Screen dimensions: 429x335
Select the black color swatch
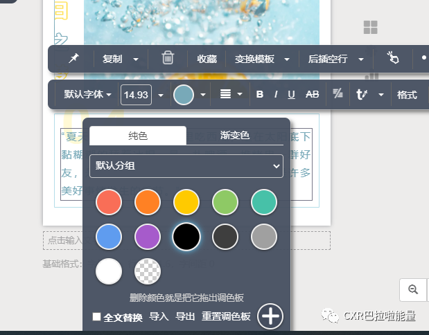coord(186,237)
